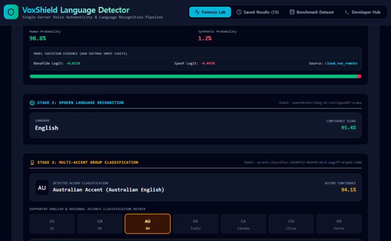The image size is (391, 241).
Task: Click the Spoof Logit -4.4478 value
Action: 208,64
